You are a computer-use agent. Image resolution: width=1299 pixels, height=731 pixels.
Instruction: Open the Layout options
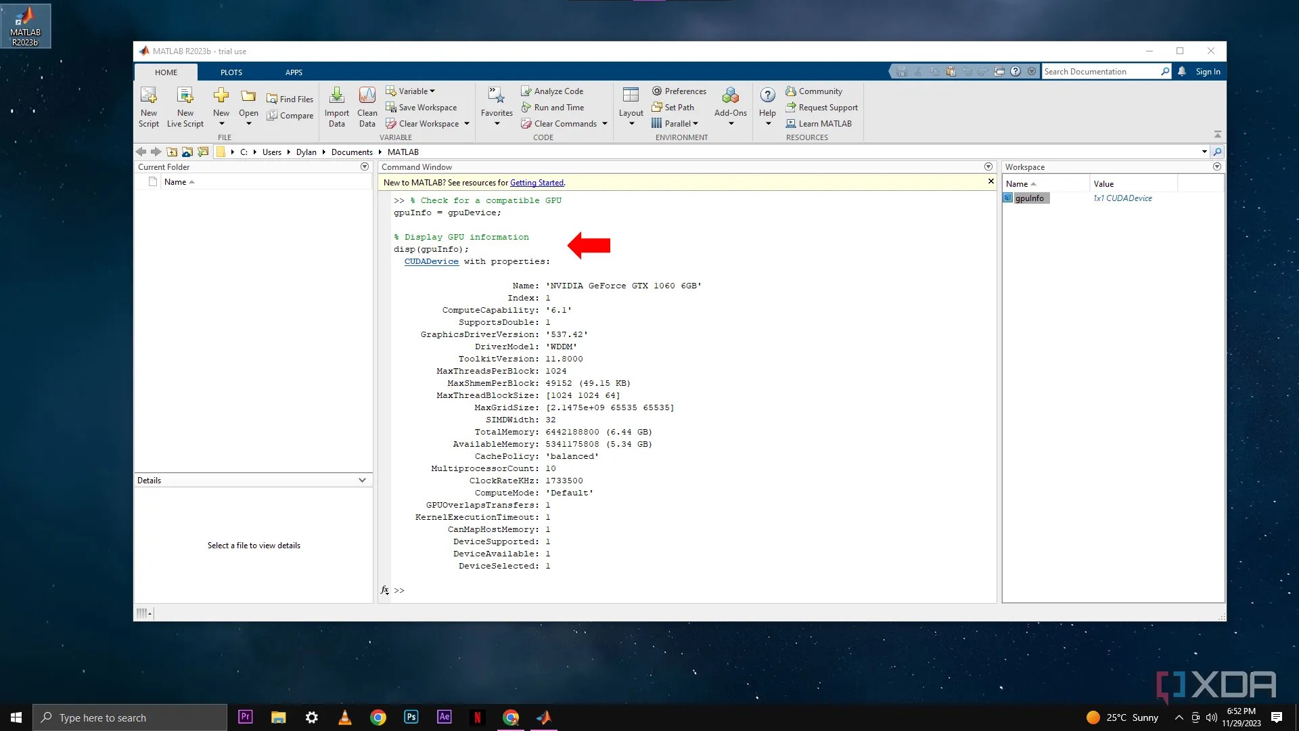(630, 106)
